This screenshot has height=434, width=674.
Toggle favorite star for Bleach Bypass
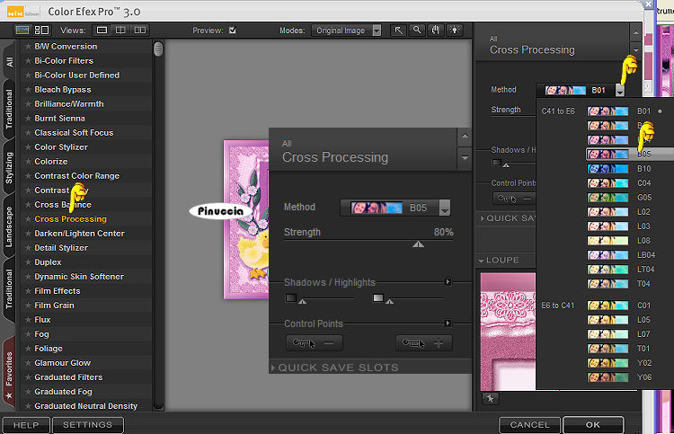coord(28,89)
